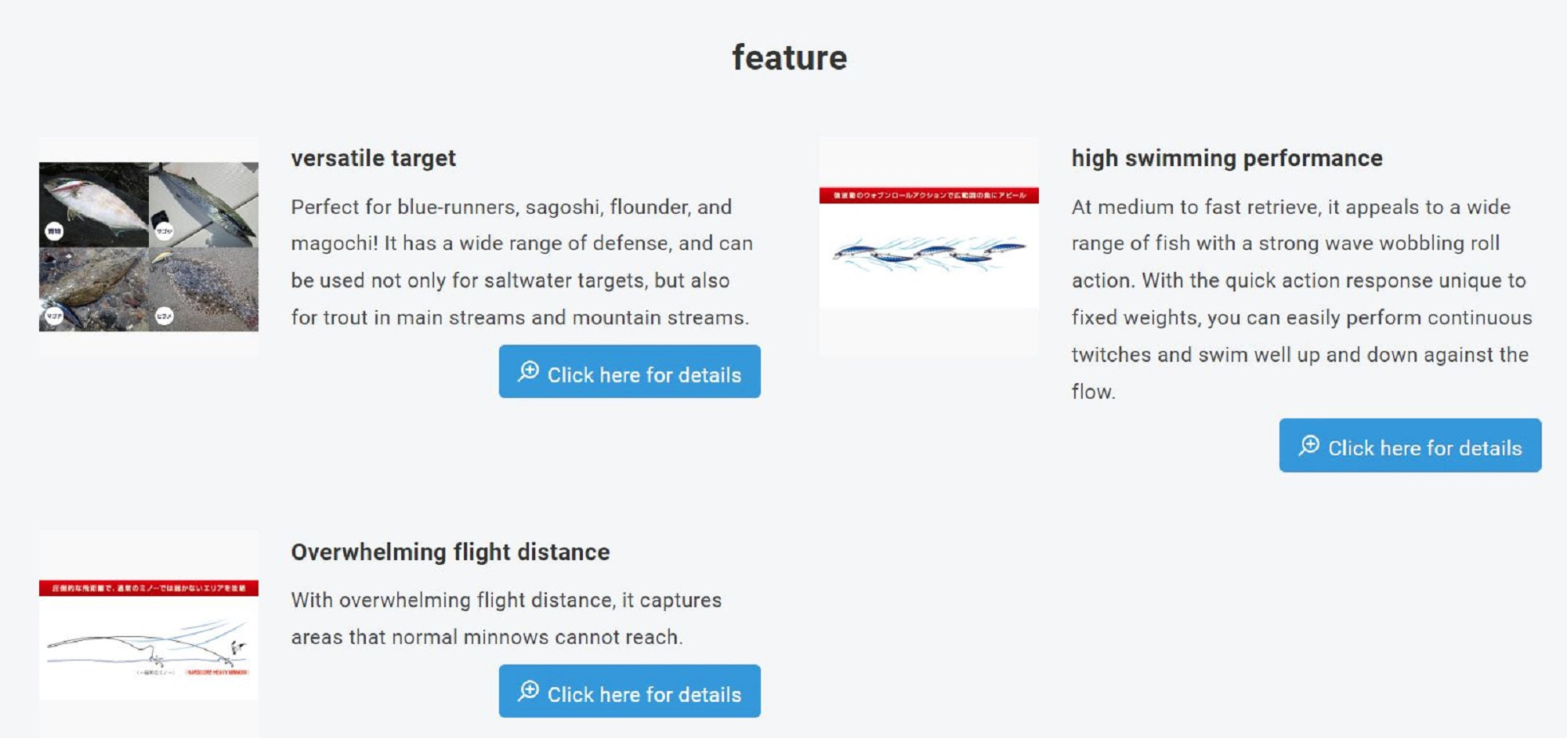The height and width of the screenshot is (738, 1567).
Task: Open details button for versatile target
Action: click(629, 372)
